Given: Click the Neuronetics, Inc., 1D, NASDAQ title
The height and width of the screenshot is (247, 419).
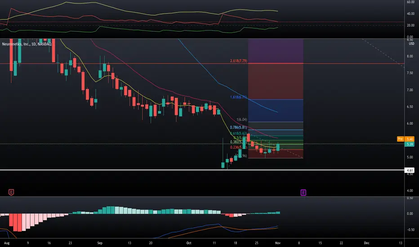Looking at the screenshot, I should [27, 44].
